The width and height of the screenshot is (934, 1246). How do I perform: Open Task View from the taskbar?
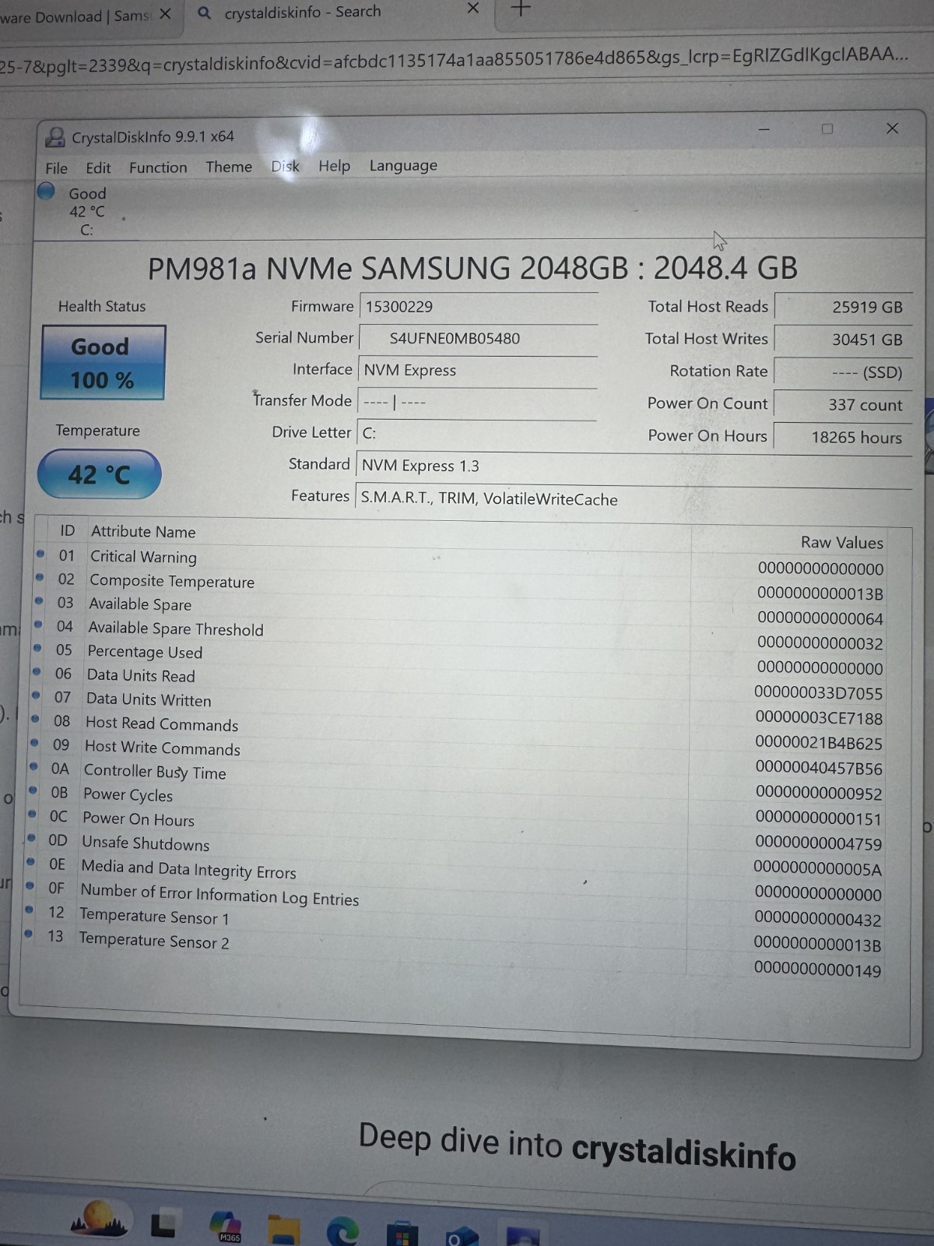tap(164, 1225)
